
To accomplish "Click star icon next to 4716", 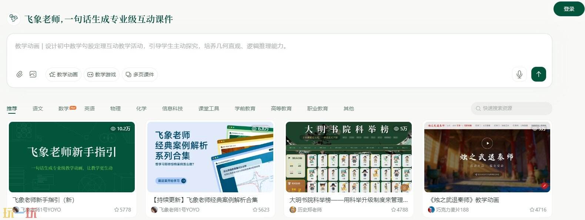I will 532,210.
